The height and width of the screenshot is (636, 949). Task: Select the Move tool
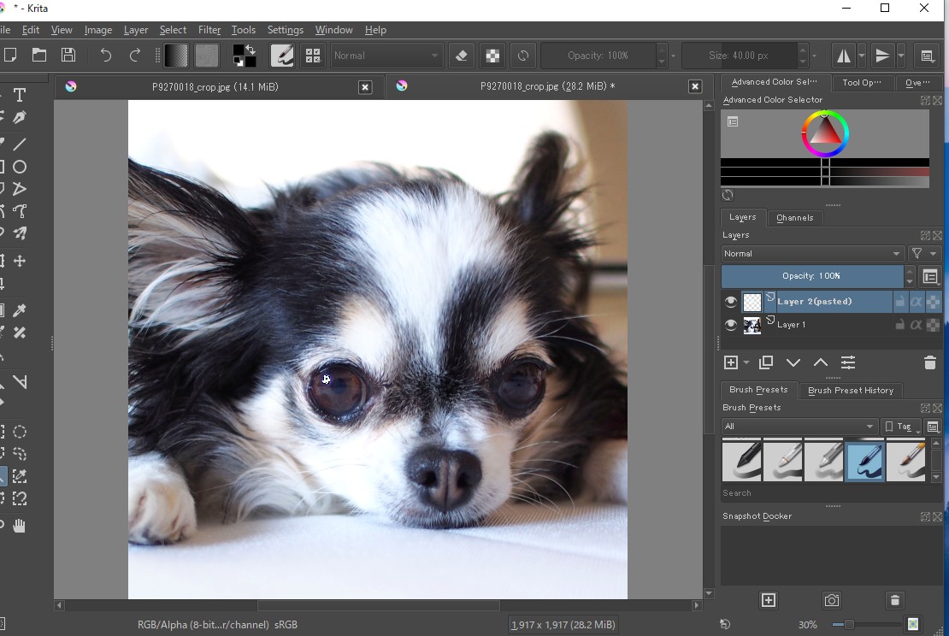click(20, 261)
